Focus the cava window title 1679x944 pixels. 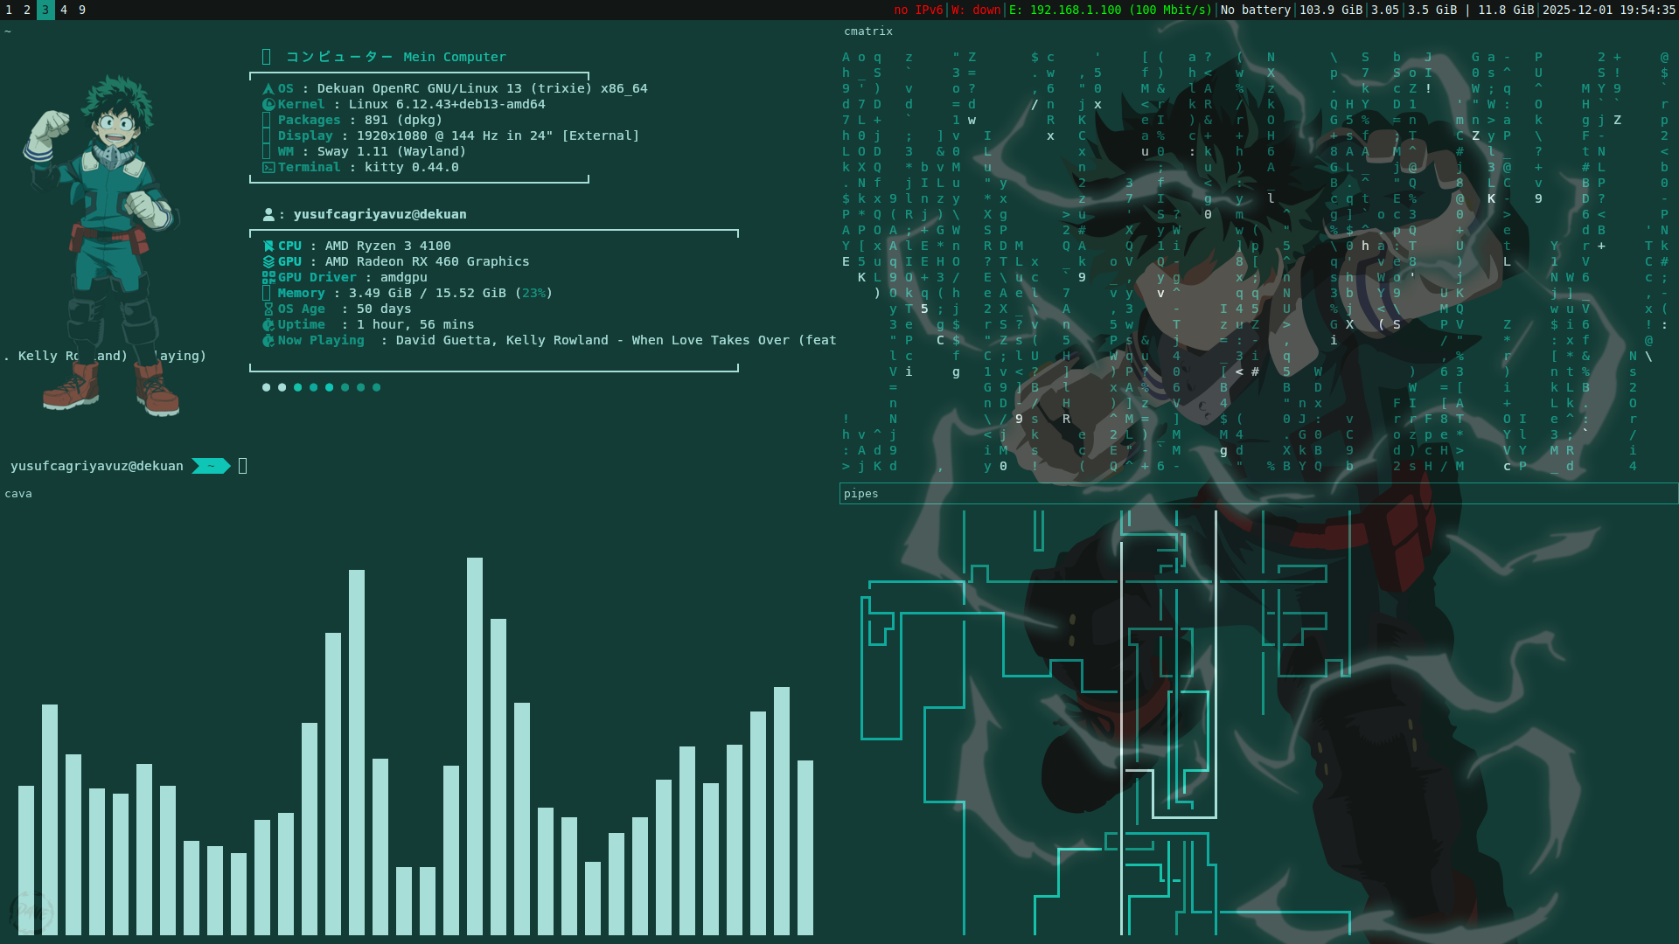point(18,494)
